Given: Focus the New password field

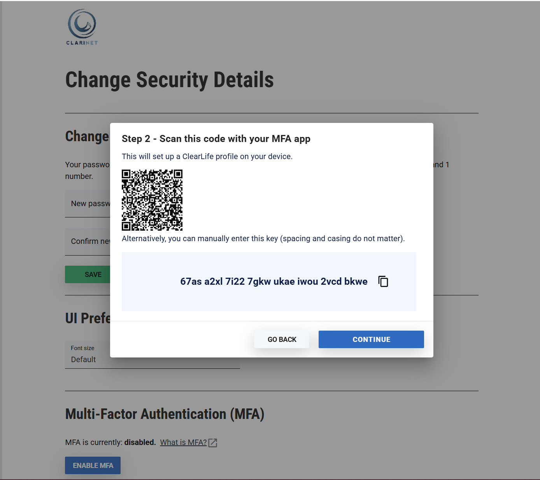Looking at the screenshot, I should pyautogui.click(x=88, y=204).
